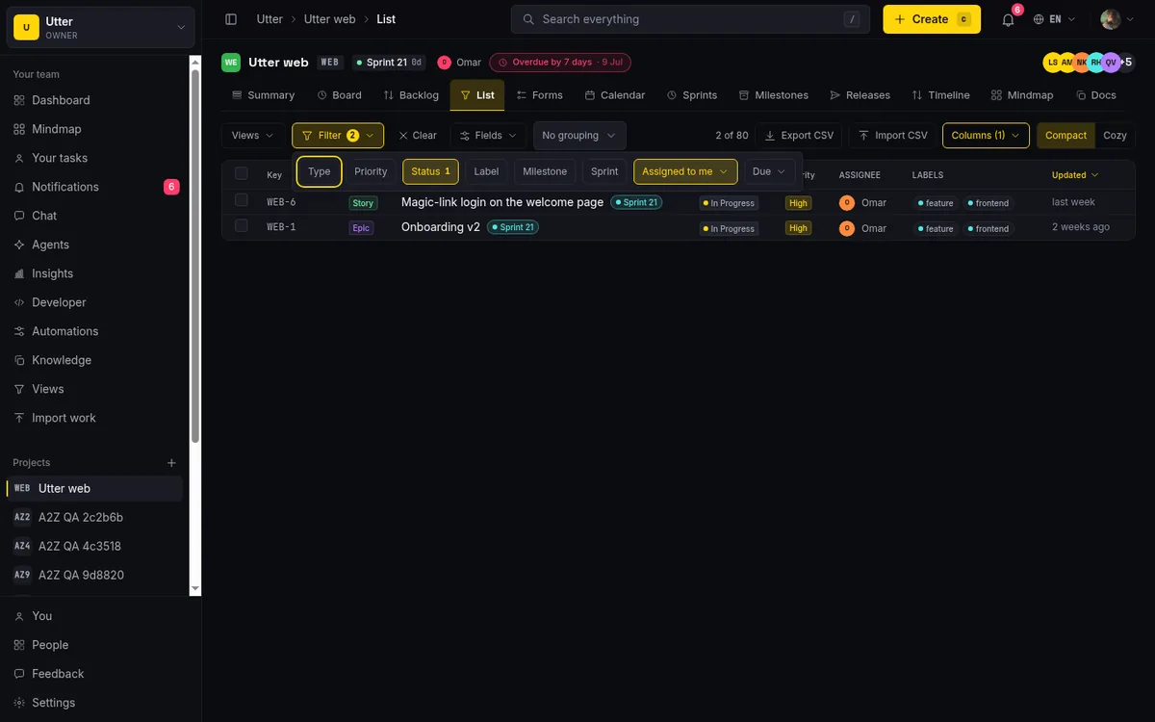
Task: Open the A2Z QA 2c2b6b project
Action: tap(94, 517)
